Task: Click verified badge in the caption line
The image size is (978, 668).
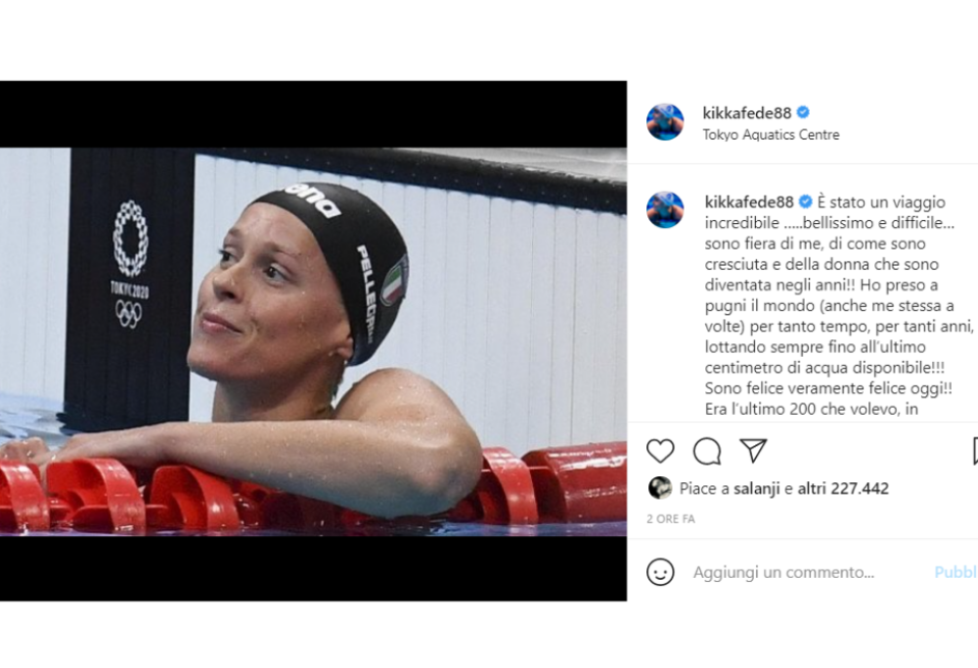Action: point(805,201)
